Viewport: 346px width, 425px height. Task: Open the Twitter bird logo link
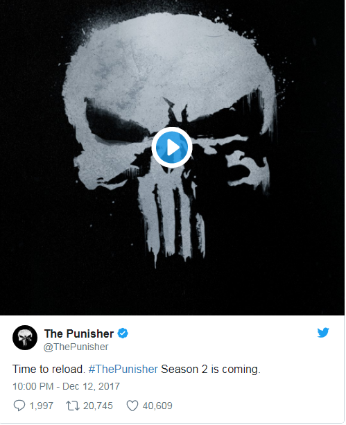(x=323, y=333)
